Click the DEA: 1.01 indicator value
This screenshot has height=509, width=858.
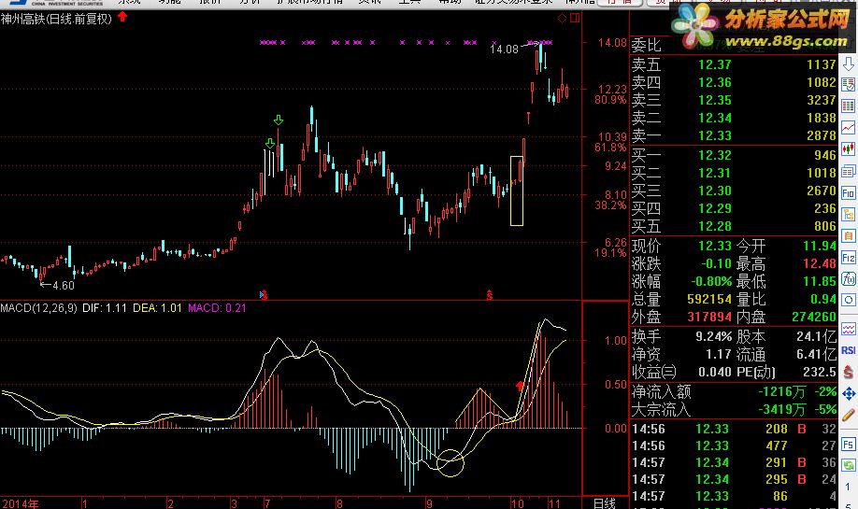coord(158,308)
